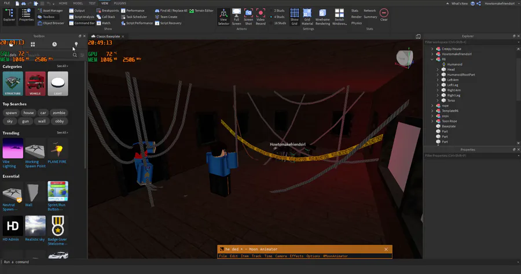Open the Task Scheduler

pos(134,17)
